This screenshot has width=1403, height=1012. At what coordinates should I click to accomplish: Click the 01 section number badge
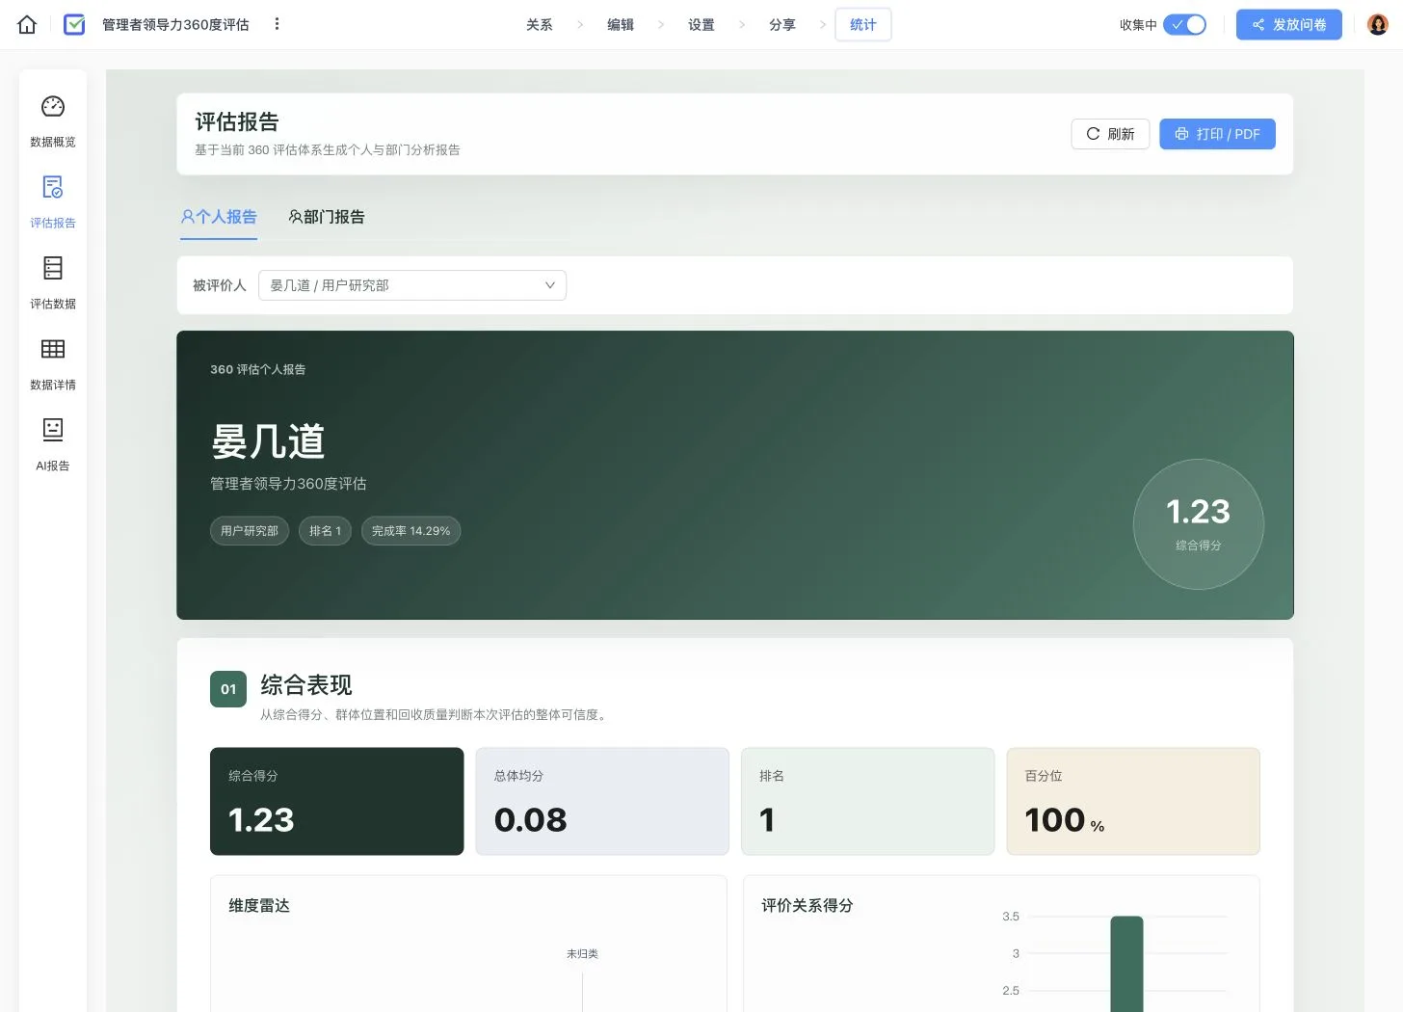228,689
